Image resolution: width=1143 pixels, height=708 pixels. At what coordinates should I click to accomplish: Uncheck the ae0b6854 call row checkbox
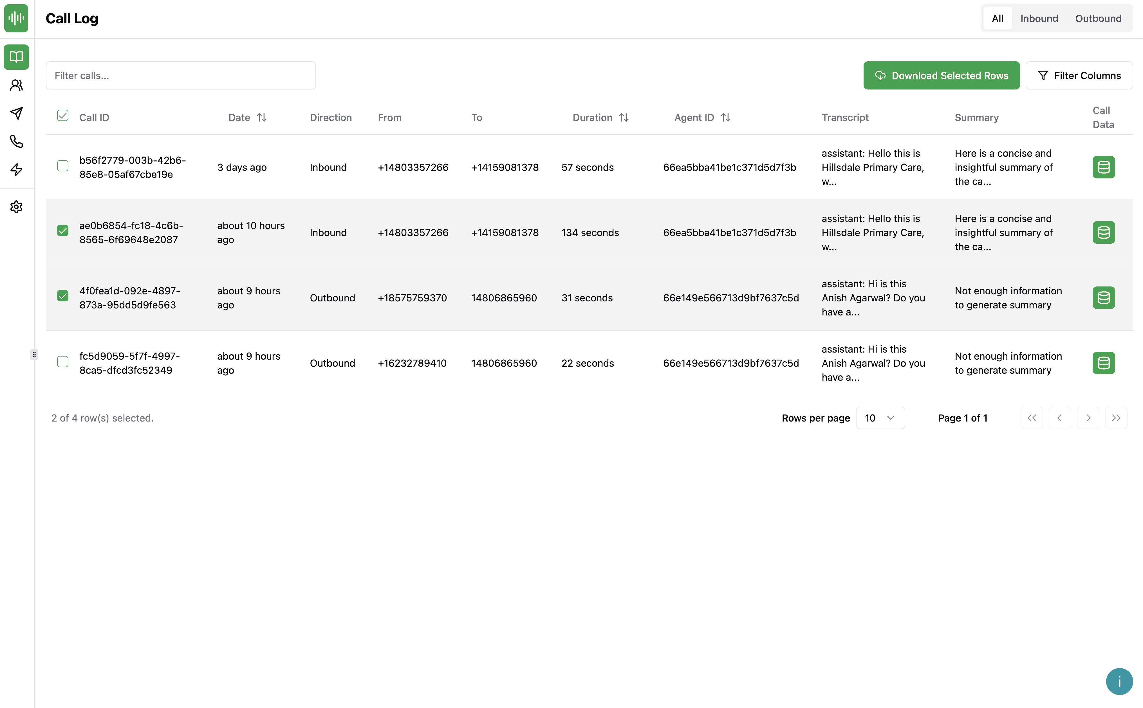63,230
